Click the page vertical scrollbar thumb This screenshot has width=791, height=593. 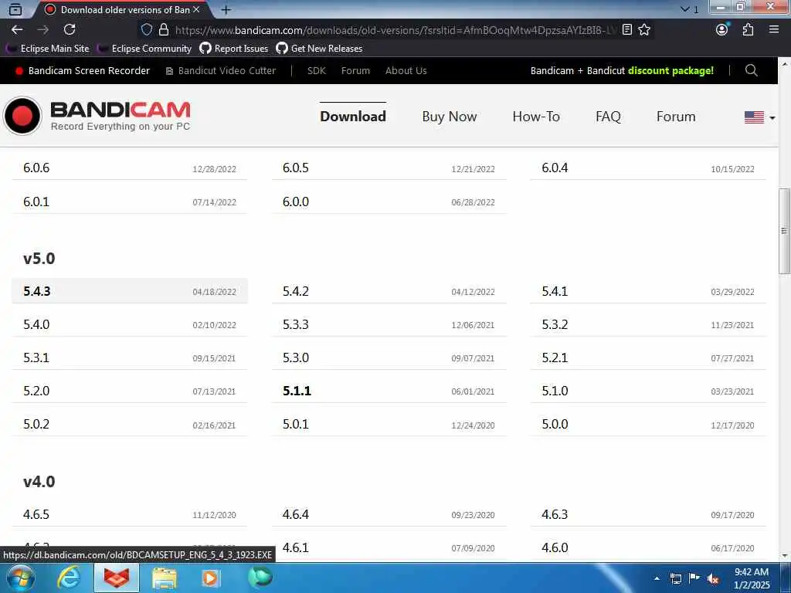[x=784, y=231]
